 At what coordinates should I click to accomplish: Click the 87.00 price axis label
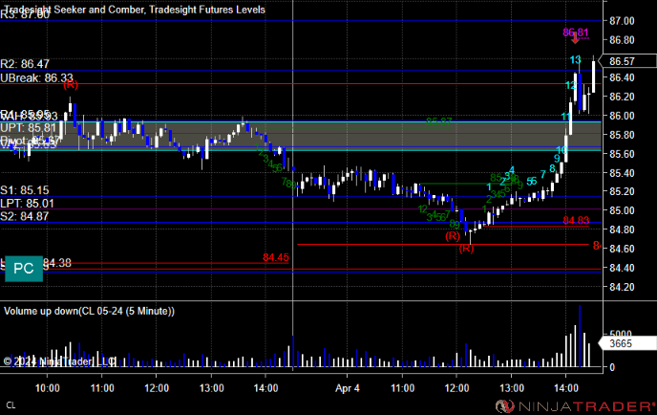pos(622,21)
